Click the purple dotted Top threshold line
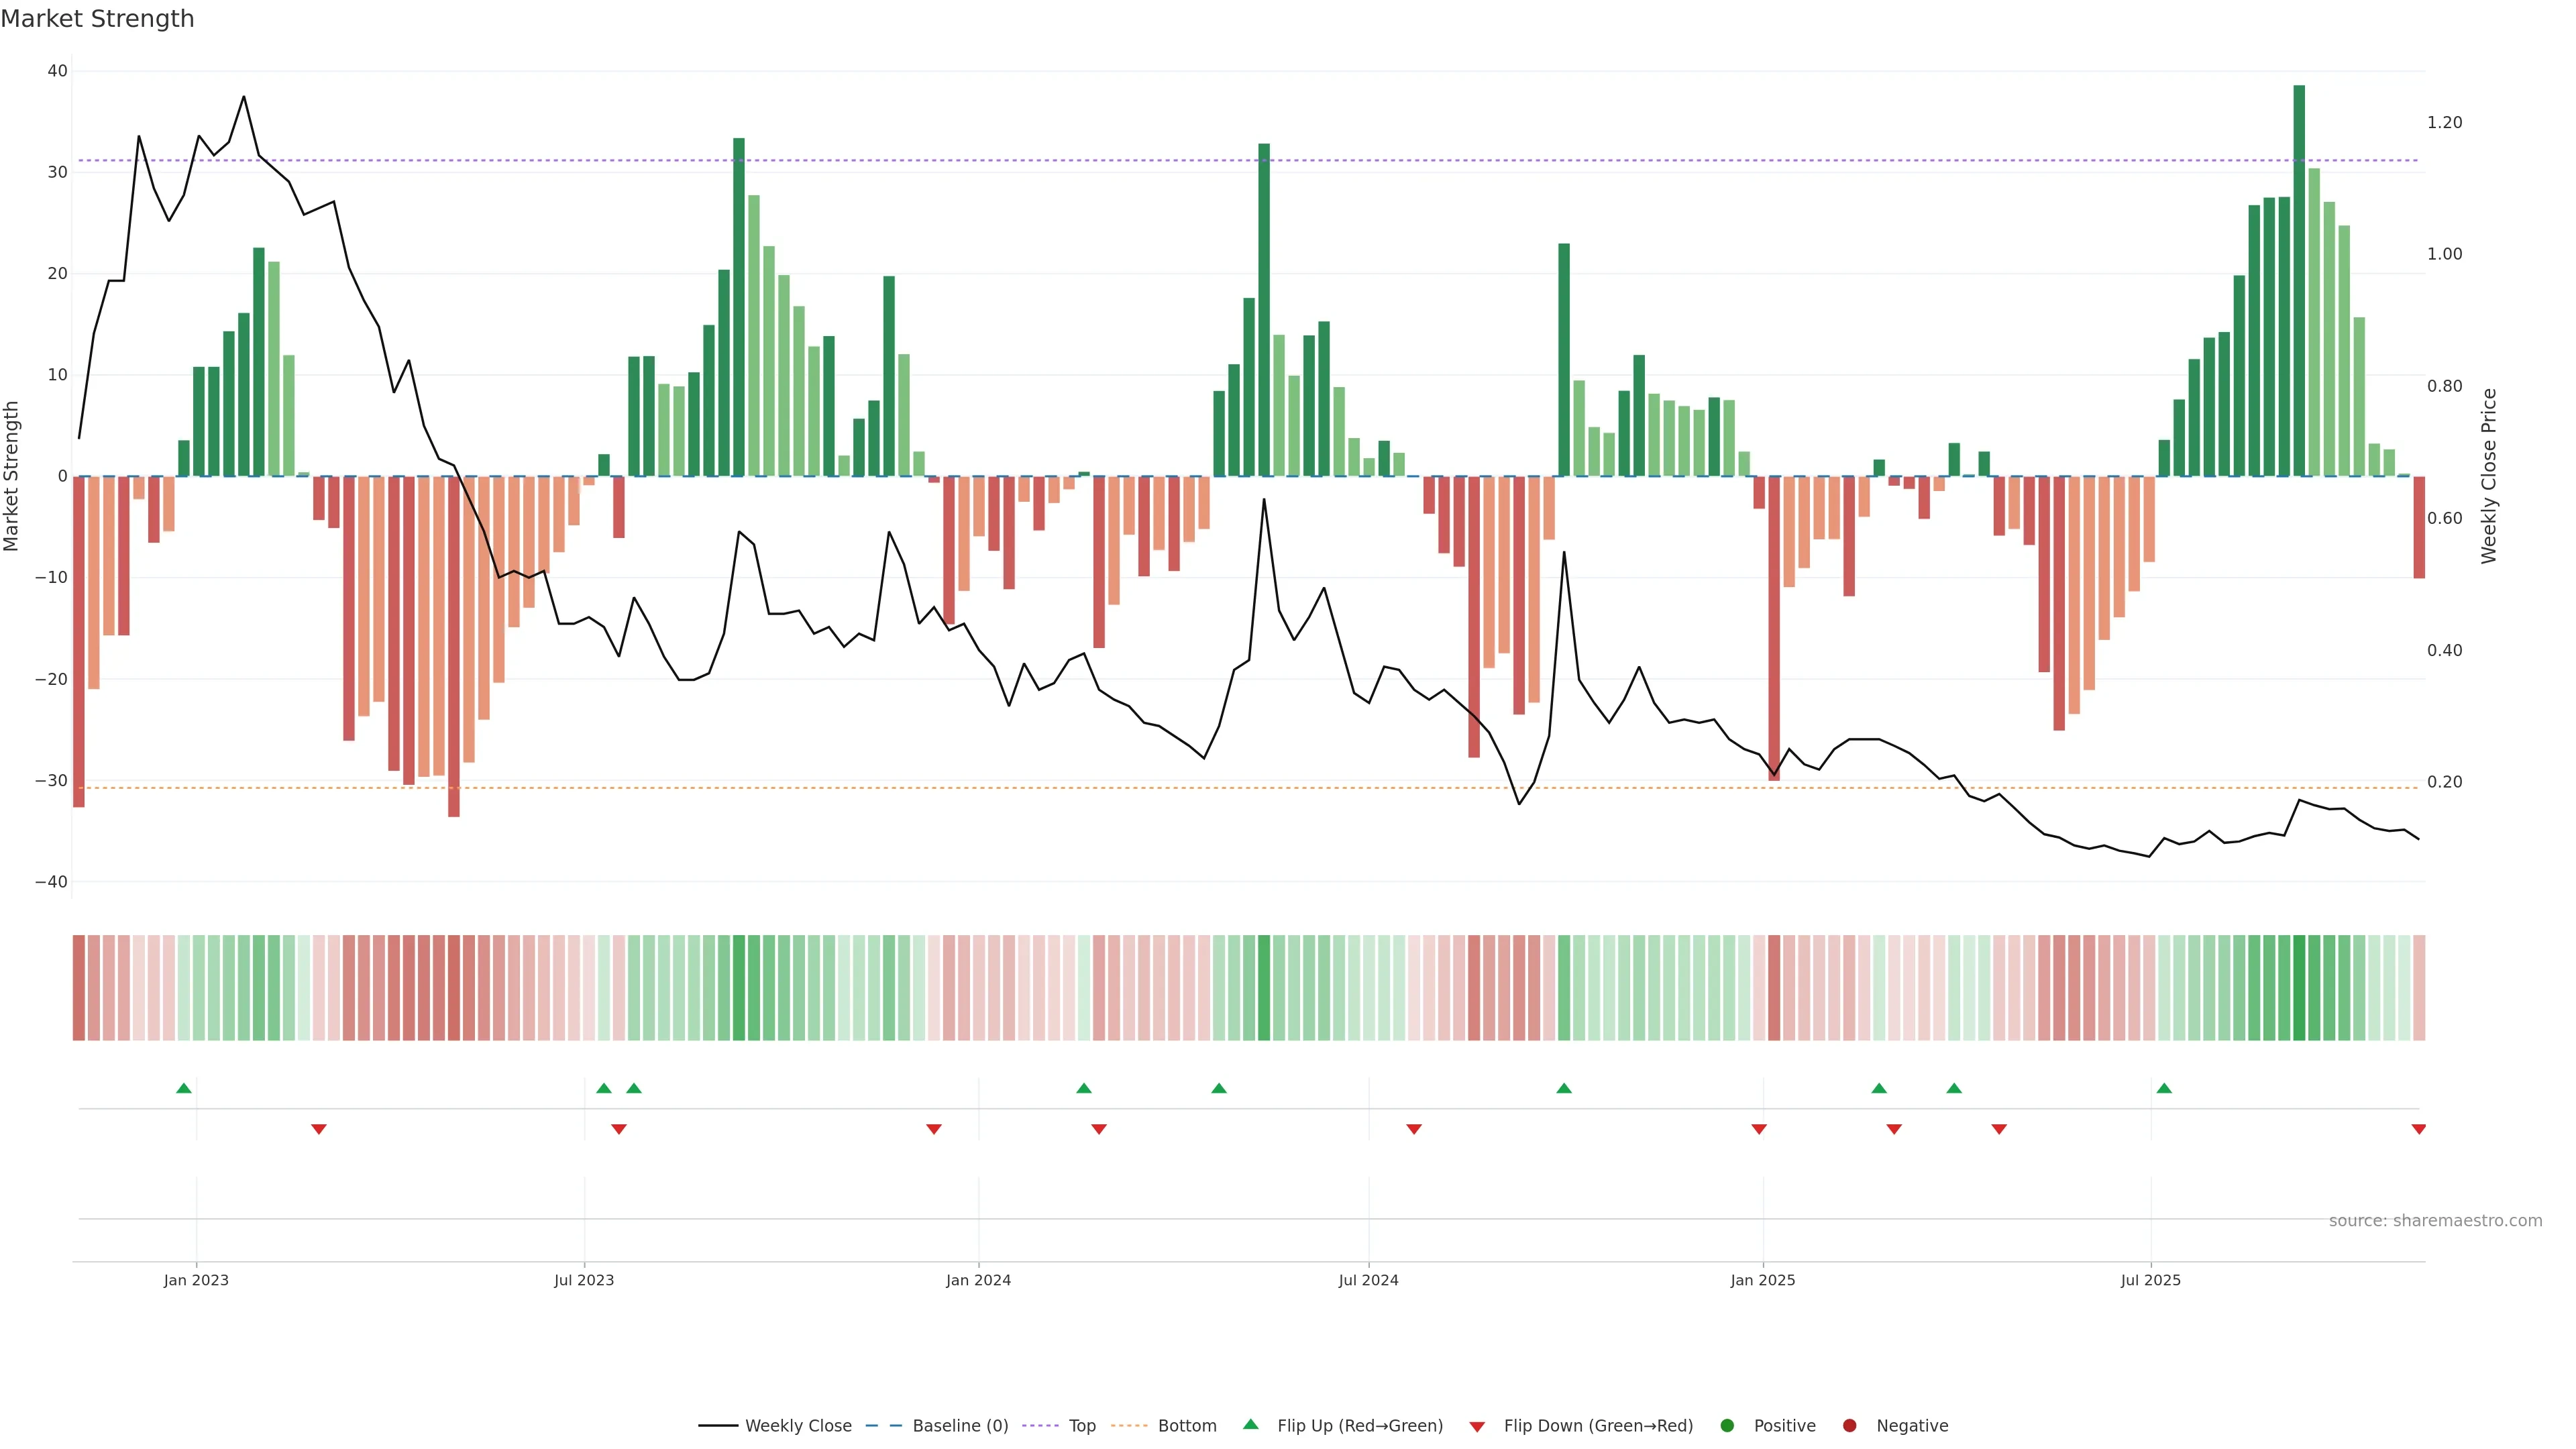Viewport: 2576px width, 1449px height. click(1000, 160)
